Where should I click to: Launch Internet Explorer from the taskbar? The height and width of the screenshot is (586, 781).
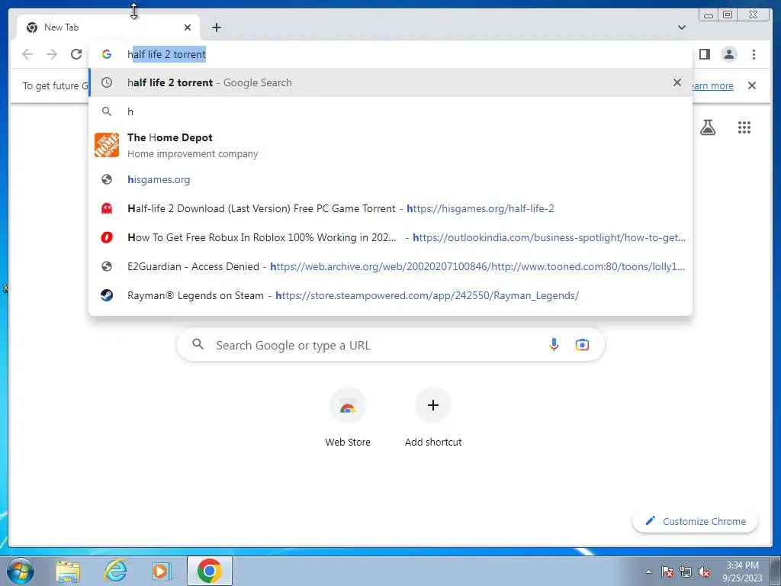[x=115, y=571]
